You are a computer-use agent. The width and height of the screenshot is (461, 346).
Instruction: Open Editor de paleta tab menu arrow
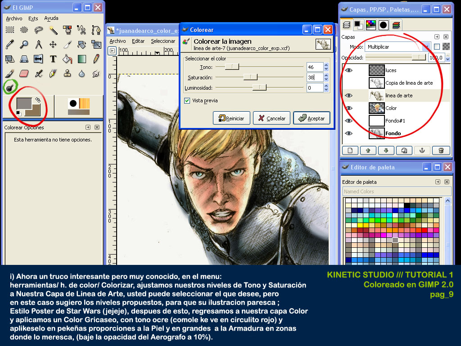(x=438, y=182)
